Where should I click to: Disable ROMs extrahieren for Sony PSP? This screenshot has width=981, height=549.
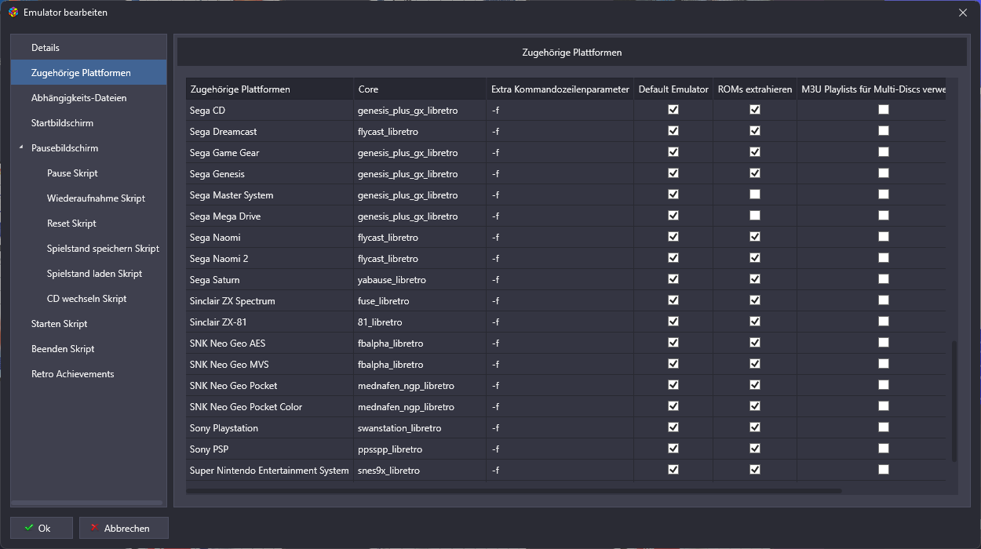point(755,449)
